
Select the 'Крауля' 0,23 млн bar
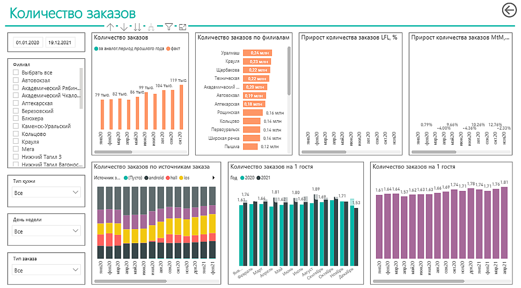click(x=257, y=62)
